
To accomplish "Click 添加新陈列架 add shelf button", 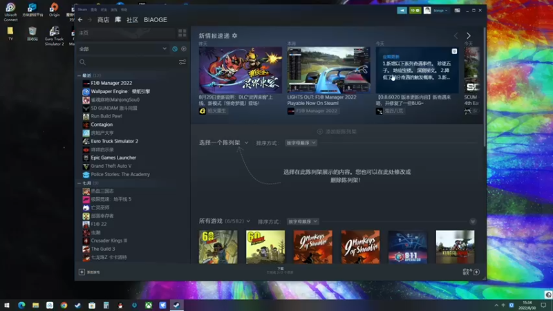I will tap(337, 131).
